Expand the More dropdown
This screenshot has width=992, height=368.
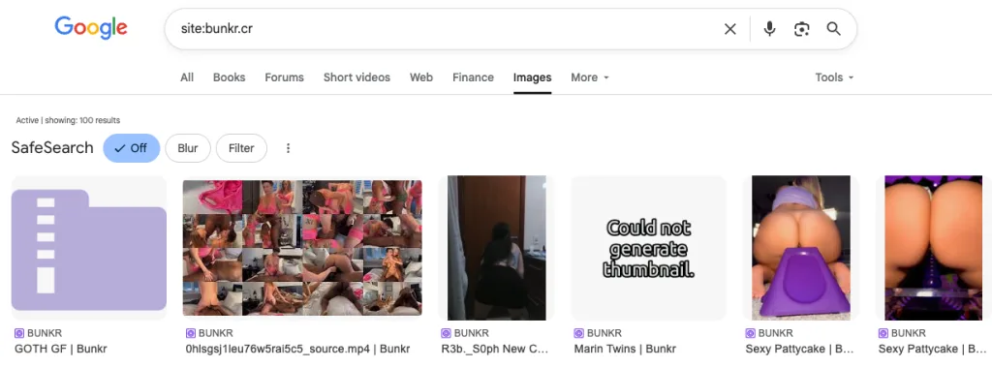click(590, 77)
